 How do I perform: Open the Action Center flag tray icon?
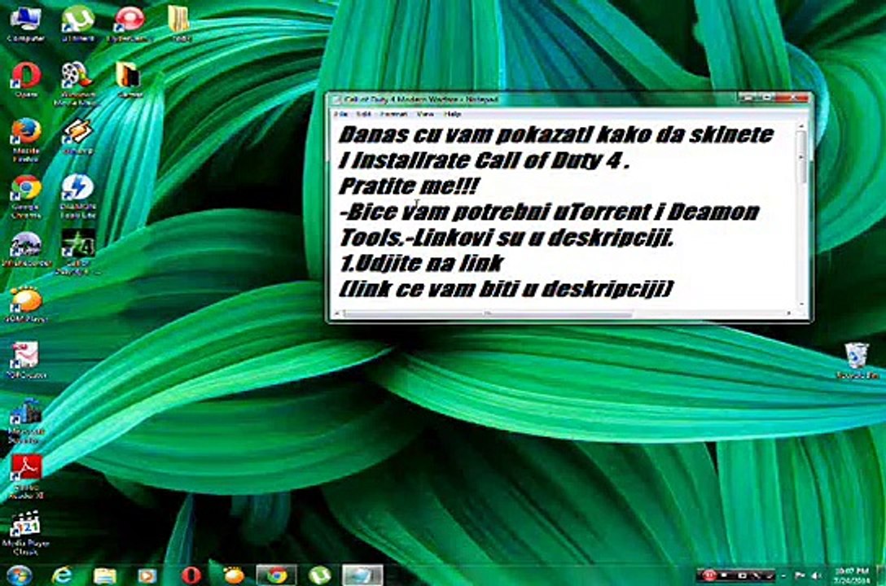[x=799, y=575]
